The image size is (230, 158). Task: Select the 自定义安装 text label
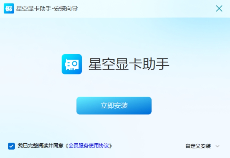pyautogui.click(x=198, y=146)
